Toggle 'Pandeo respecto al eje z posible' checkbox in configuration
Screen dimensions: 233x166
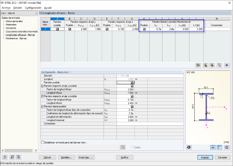(x=132, y=96)
